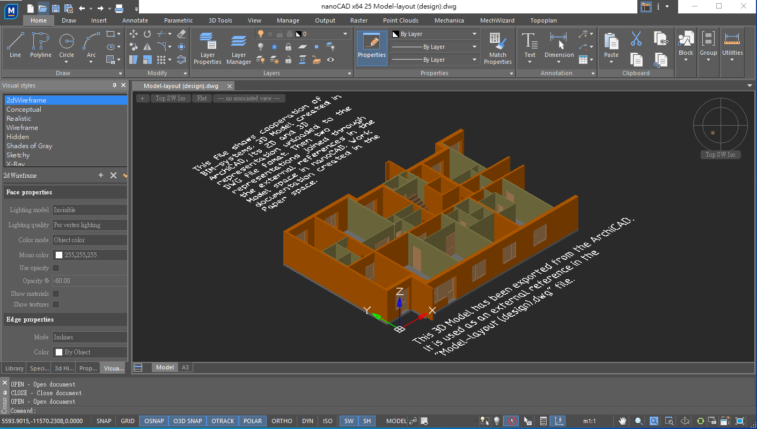Expand the Draw panel arrow
The height and width of the screenshot is (429, 757).
[x=120, y=74]
